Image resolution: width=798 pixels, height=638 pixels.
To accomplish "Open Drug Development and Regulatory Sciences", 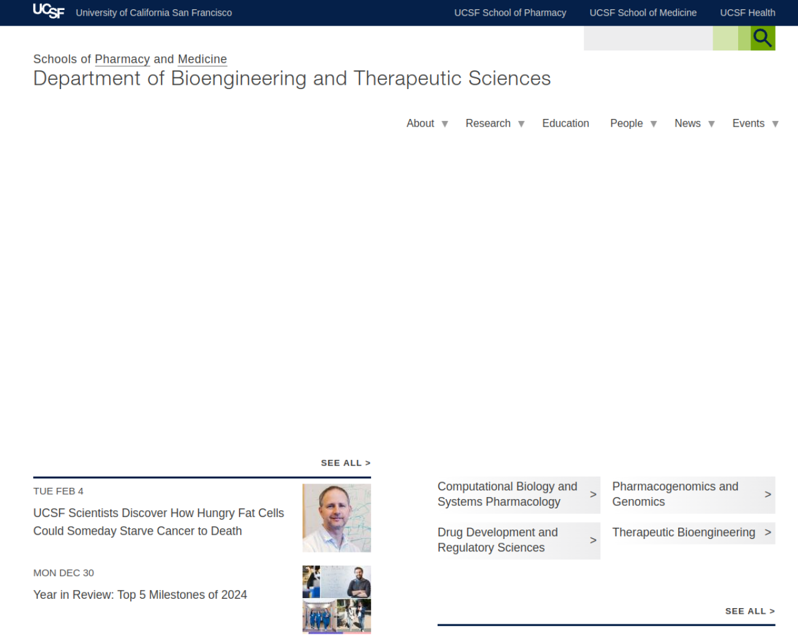I will click(x=519, y=540).
